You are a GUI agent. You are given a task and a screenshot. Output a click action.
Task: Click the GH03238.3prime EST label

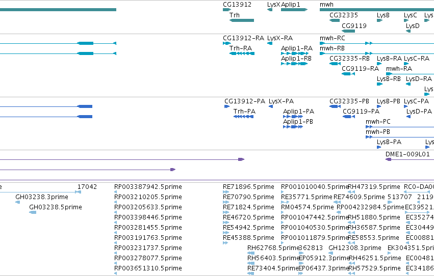pos(42,197)
